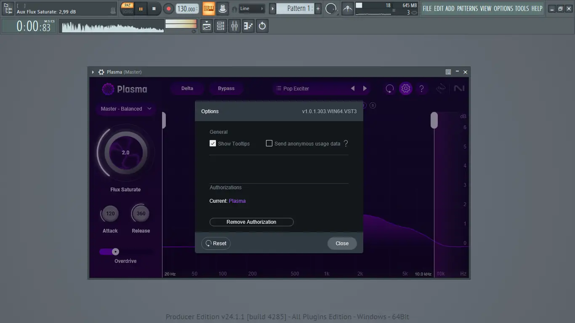Screen dimensions: 575x323
Task: Go to next preset with right arrow
Action: [x=365, y=88]
